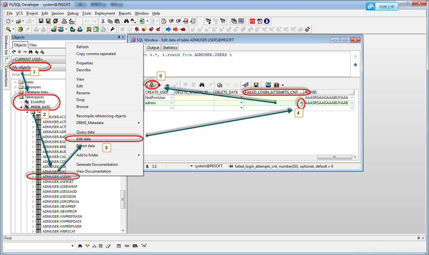This screenshot has height=255, width=429.
Task: Click the CREATE_USER column header
Action: click(x=159, y=92)
